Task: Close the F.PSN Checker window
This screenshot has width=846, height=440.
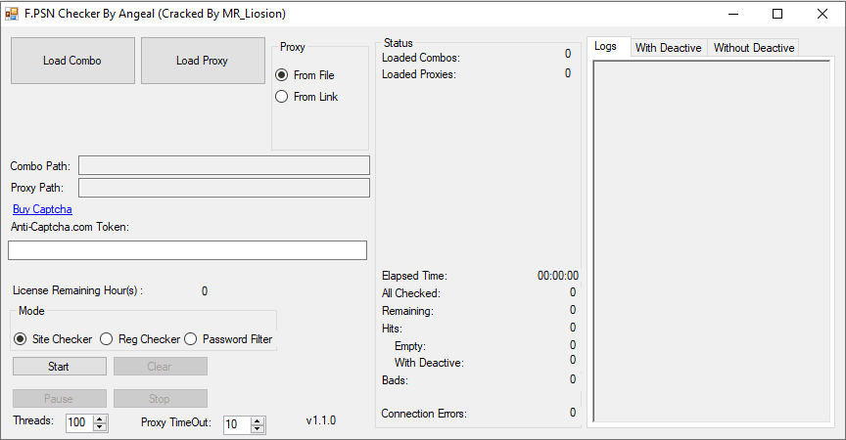Action: 822,14
